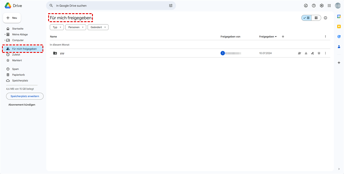Viewport: 344px width, 174px height.
Task: Select Für mich freigegeben in sidebar
Action: click(x=23, y=49)
